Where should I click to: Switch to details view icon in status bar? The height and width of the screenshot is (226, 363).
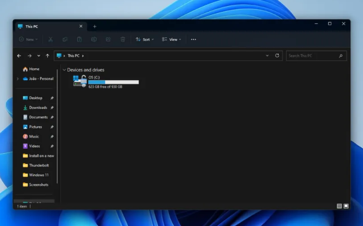tap(339, 206)
